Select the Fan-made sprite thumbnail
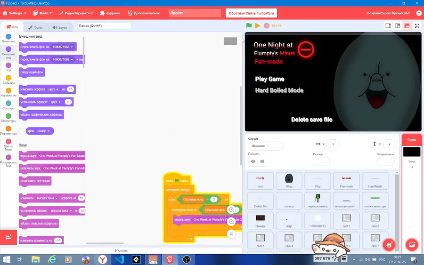 click(x=346, y=181)
